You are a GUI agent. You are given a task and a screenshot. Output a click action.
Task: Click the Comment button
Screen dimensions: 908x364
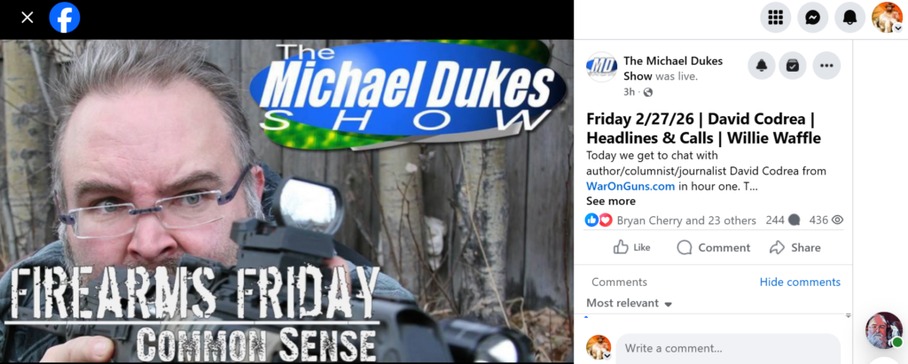point(714,248)
